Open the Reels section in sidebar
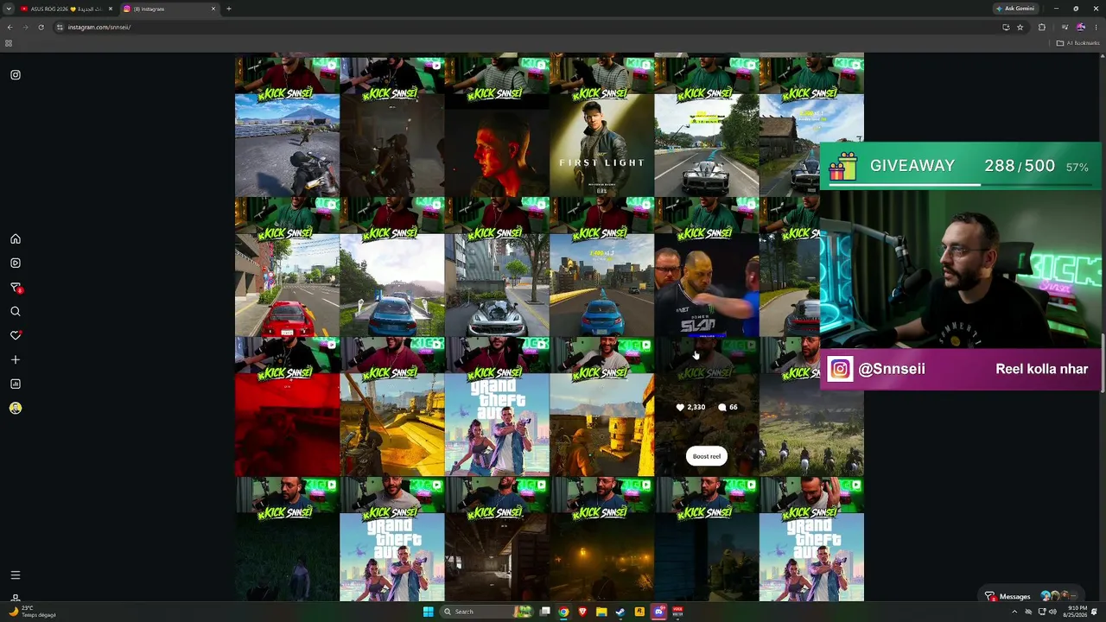 point(16,263)
